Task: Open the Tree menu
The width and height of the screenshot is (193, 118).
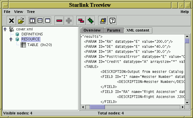Action: tap(31, 12)
